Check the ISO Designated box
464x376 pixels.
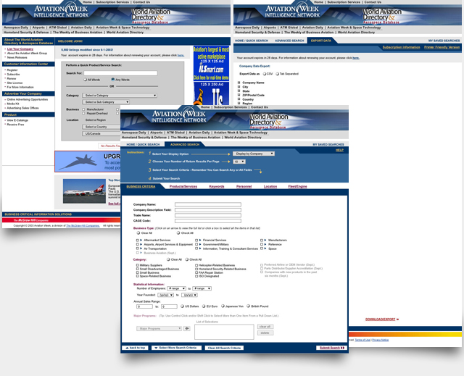pyautogui.click(x=196, y=276)
